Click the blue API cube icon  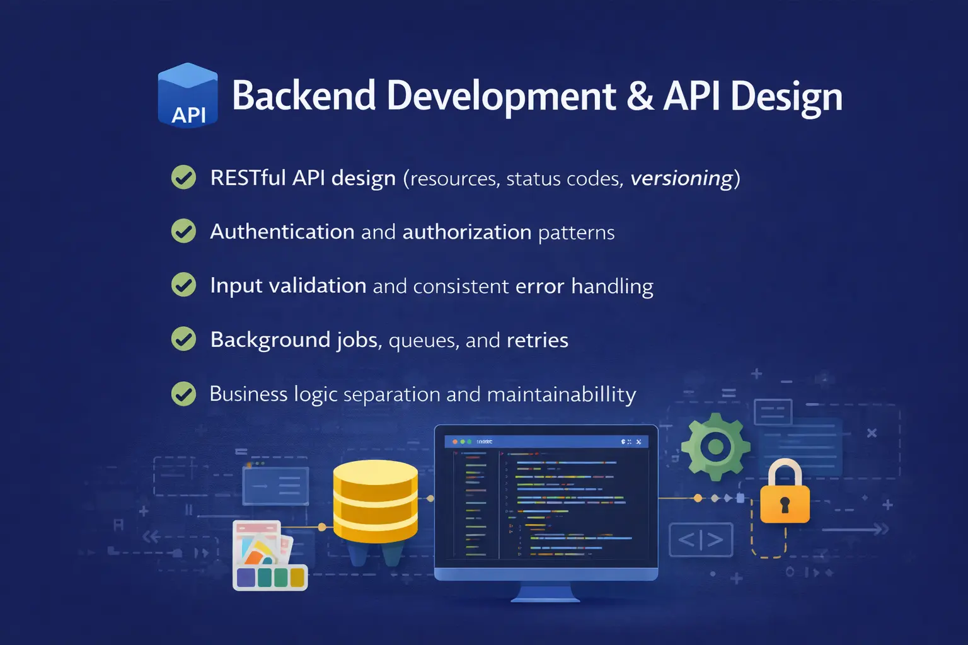pos(188,96)
